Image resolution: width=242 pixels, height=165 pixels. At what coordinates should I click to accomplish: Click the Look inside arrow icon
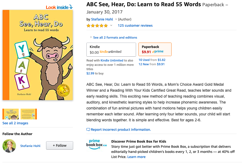pos(71,7)
